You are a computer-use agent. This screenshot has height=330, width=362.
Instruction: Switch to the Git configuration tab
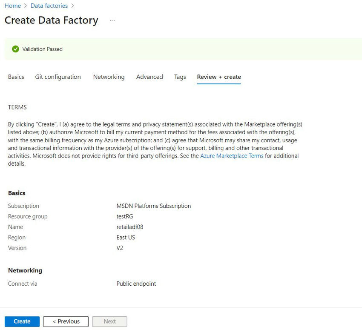pyautogui.click(x=58, y=77)
